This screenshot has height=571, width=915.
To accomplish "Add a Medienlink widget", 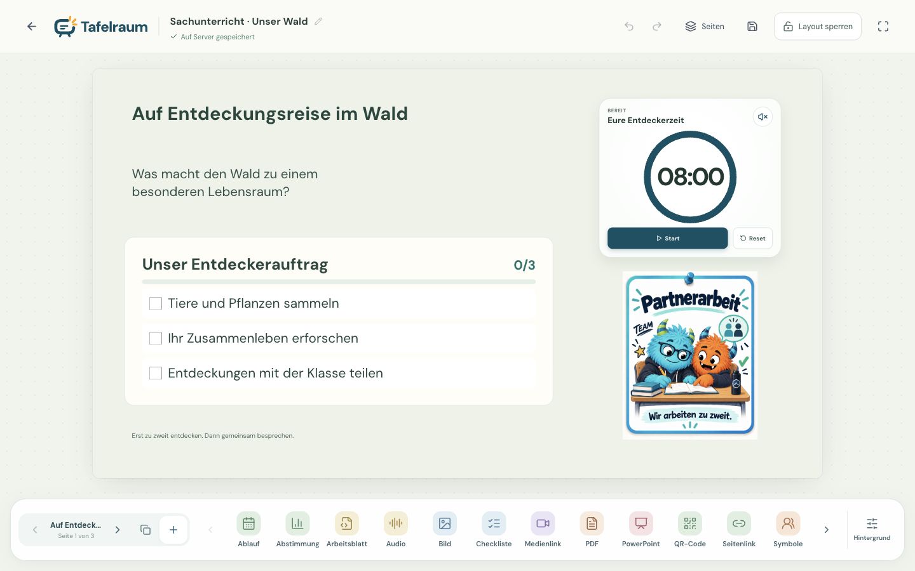I will [543, 530].
